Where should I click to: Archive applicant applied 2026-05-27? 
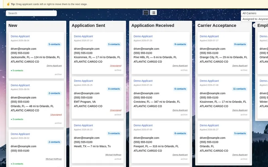point(244,159)
